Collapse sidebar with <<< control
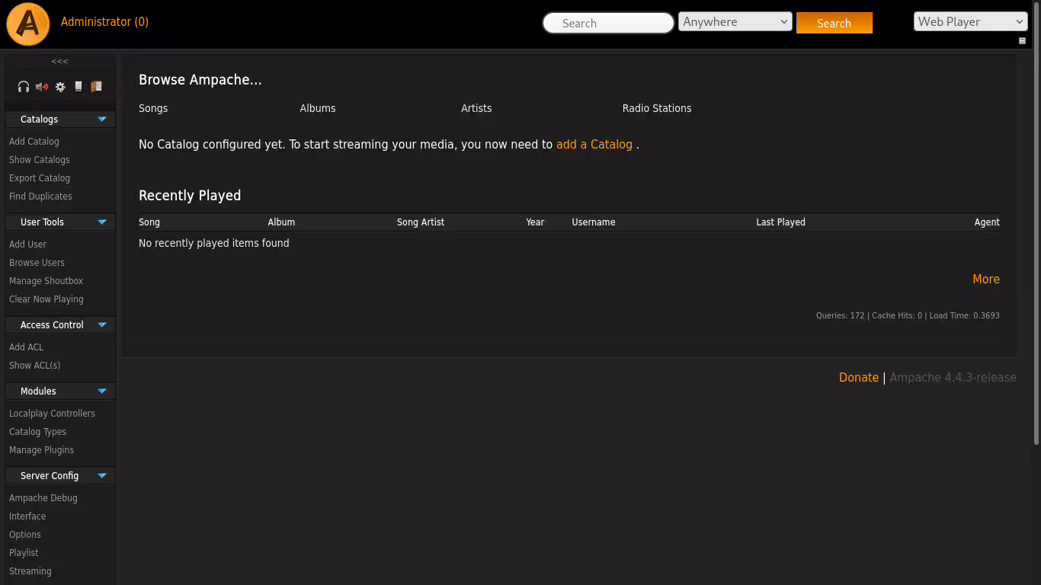Image resolution: width=1041 pixels, height=585 pixels. coord(59,62)
